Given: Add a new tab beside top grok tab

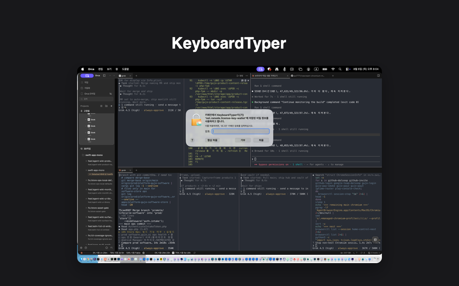Looking at the screenshot, I should coord(136,76).
